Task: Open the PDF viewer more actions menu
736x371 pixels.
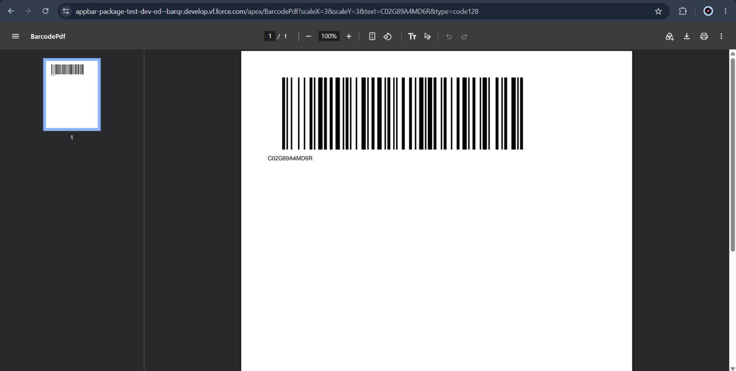Action: coord(721,36)
